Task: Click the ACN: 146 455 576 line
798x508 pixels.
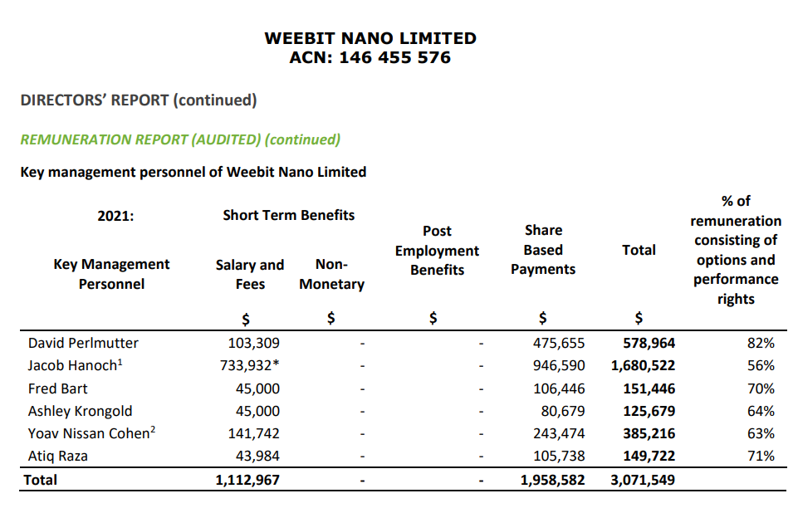Action: 370,58
